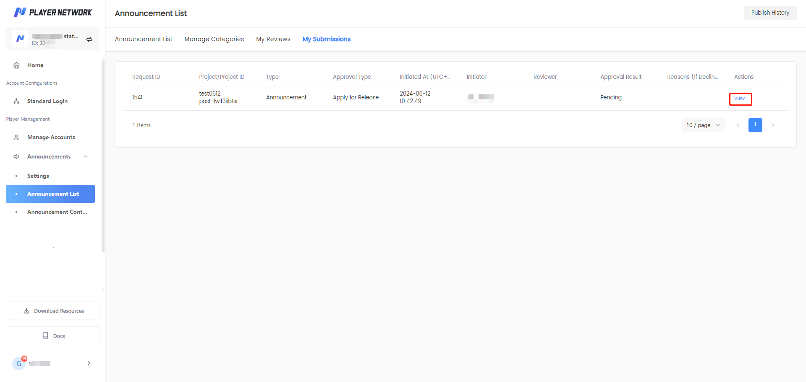The image size is (806, 382).
Task: Click the user avatar with notification badge
Action: [19, 364]
